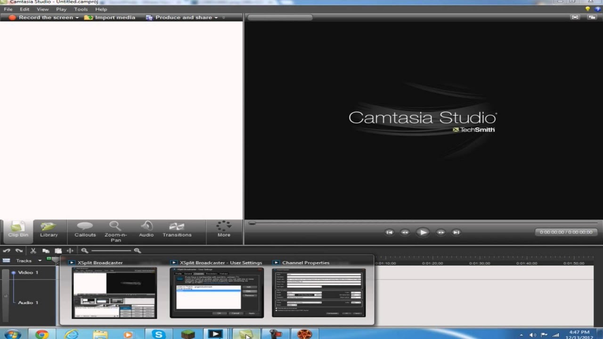Click the preview timecode display
Image resolution: width=603 pixels, height=339 pixels.
coord(566,232)
